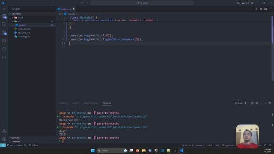Switch to the Terminal panel tab
274x154 pixels.
click(x=107, y=103)
